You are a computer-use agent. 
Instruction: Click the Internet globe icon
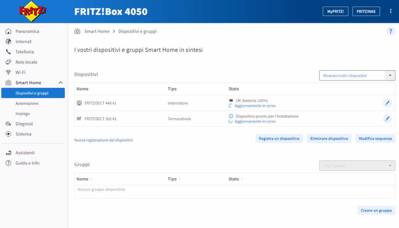[x=9, y=41]
